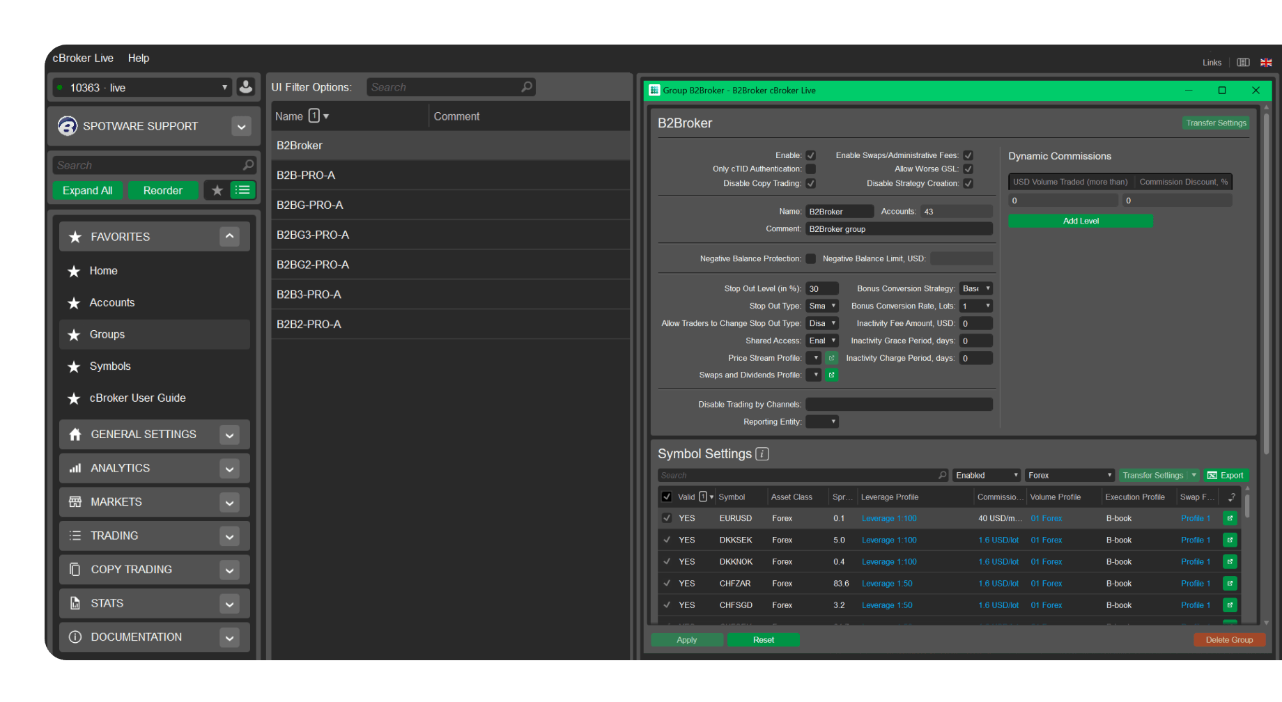Open the Help menu

tap(139, 58)
